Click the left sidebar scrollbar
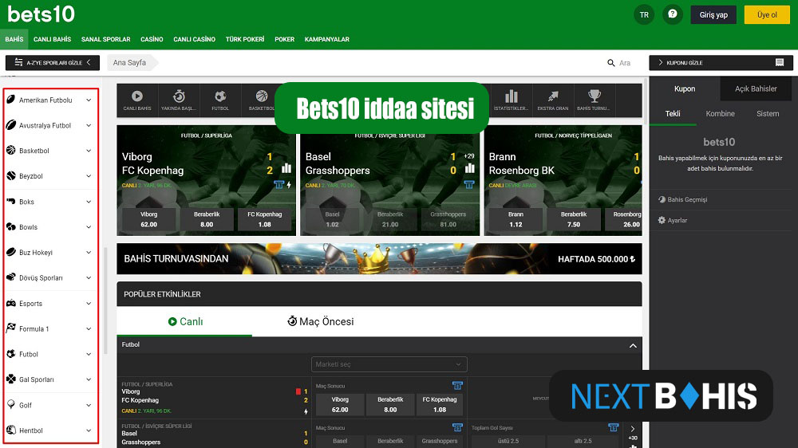The height and width of the screenshot is (448, 798). 106,300
